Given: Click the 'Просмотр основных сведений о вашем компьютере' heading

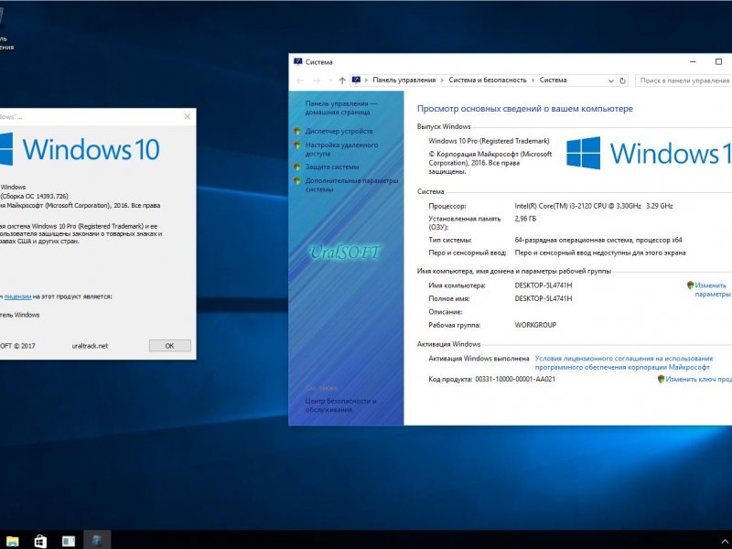Looking at the screenshot, I should pos(525,109).
